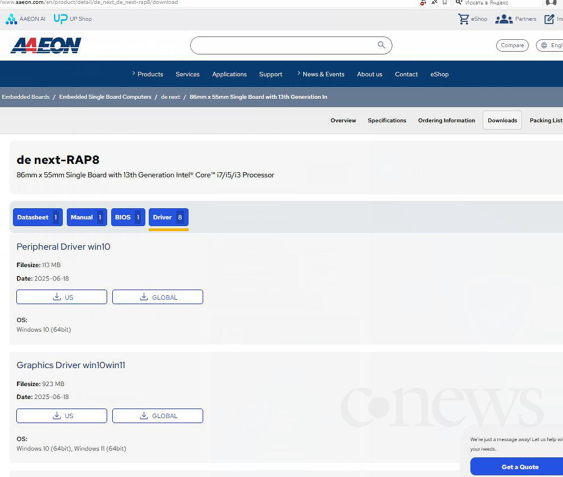
Task: Open the Support menu item
Action: click(271, 74)
